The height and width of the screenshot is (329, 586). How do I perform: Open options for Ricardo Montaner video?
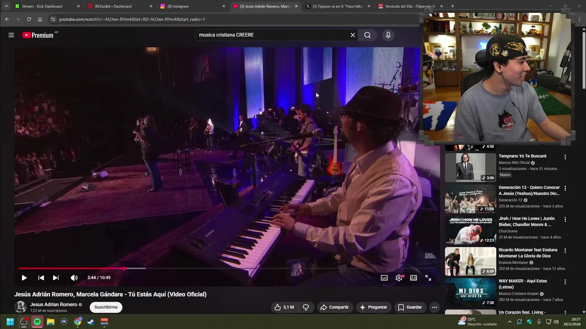(565, 250)
